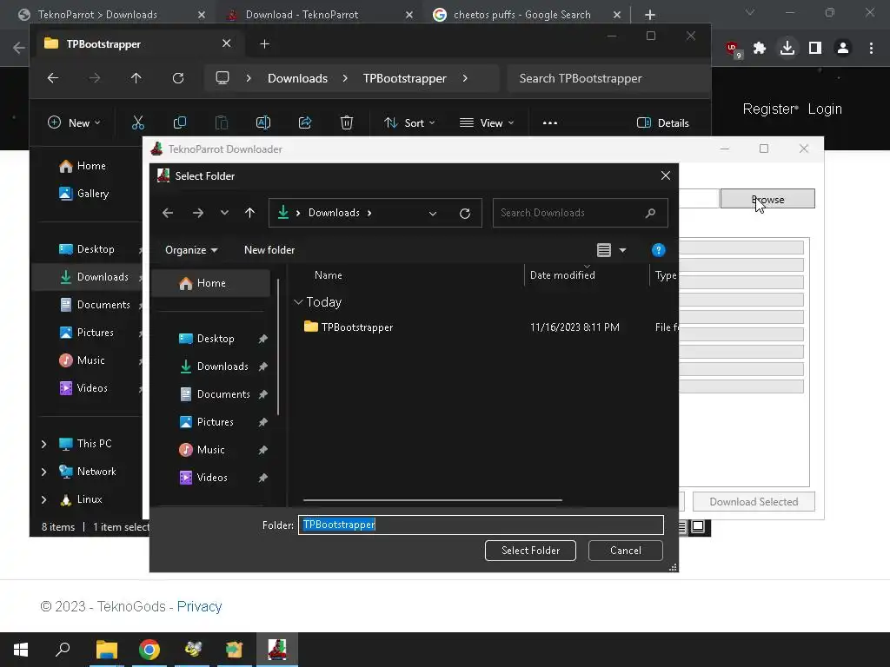890x667 pixels.
Task: Open new Chrome tab
Action: click(x=650, y=15)
